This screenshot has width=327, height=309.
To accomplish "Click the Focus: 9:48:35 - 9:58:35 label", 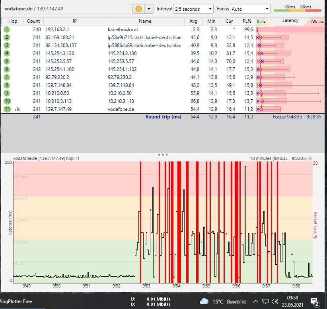I will click(297, 117).
